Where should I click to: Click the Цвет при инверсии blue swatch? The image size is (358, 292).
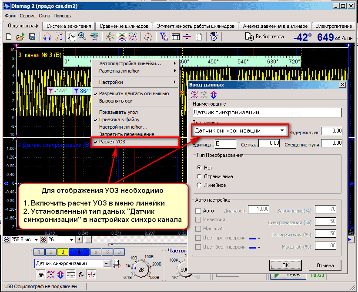(x=252, y=239)
